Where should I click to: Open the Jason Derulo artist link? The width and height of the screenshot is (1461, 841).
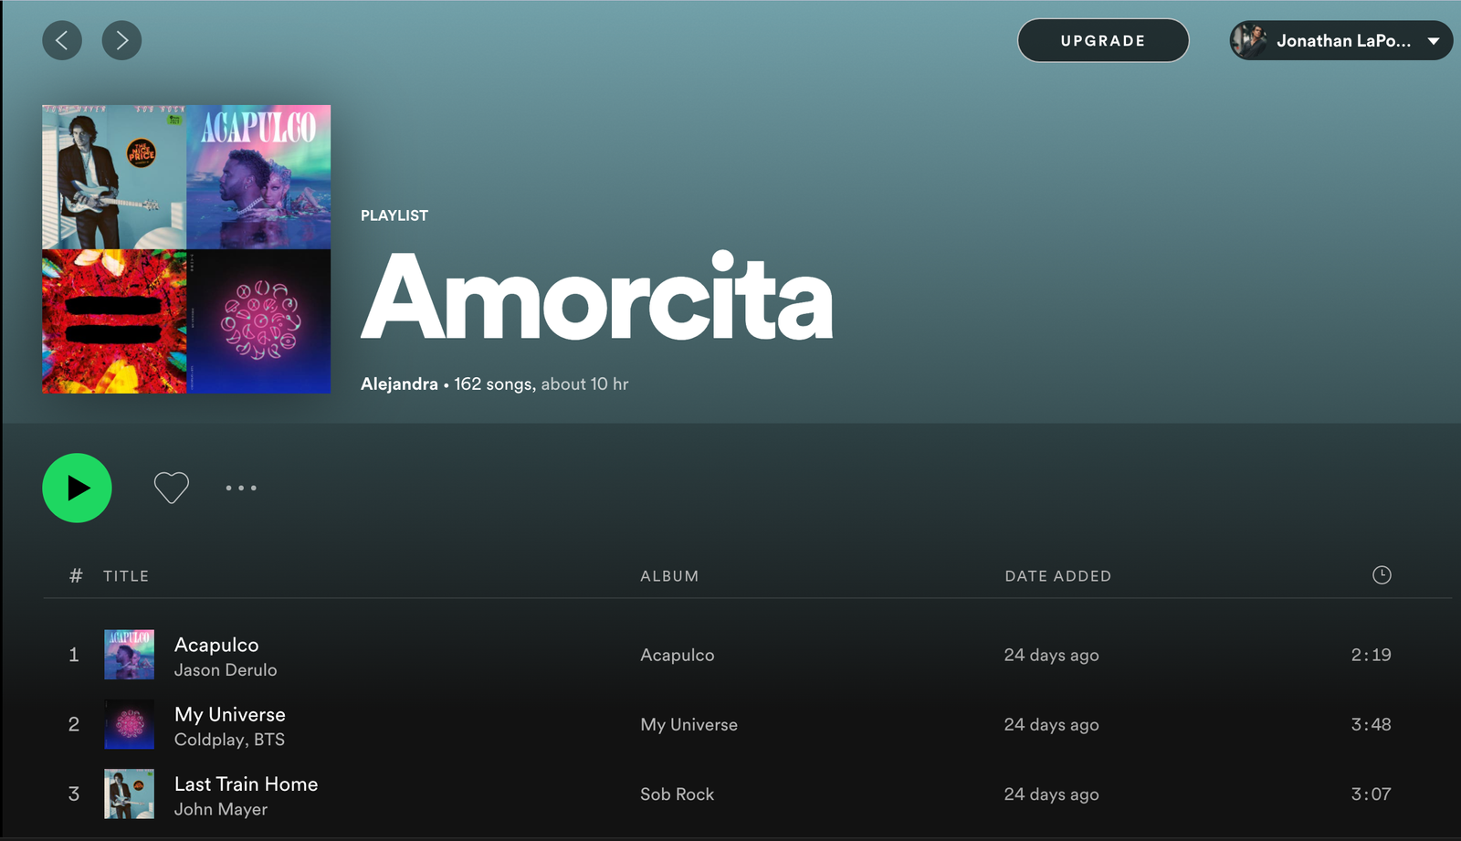coord(226,669)
